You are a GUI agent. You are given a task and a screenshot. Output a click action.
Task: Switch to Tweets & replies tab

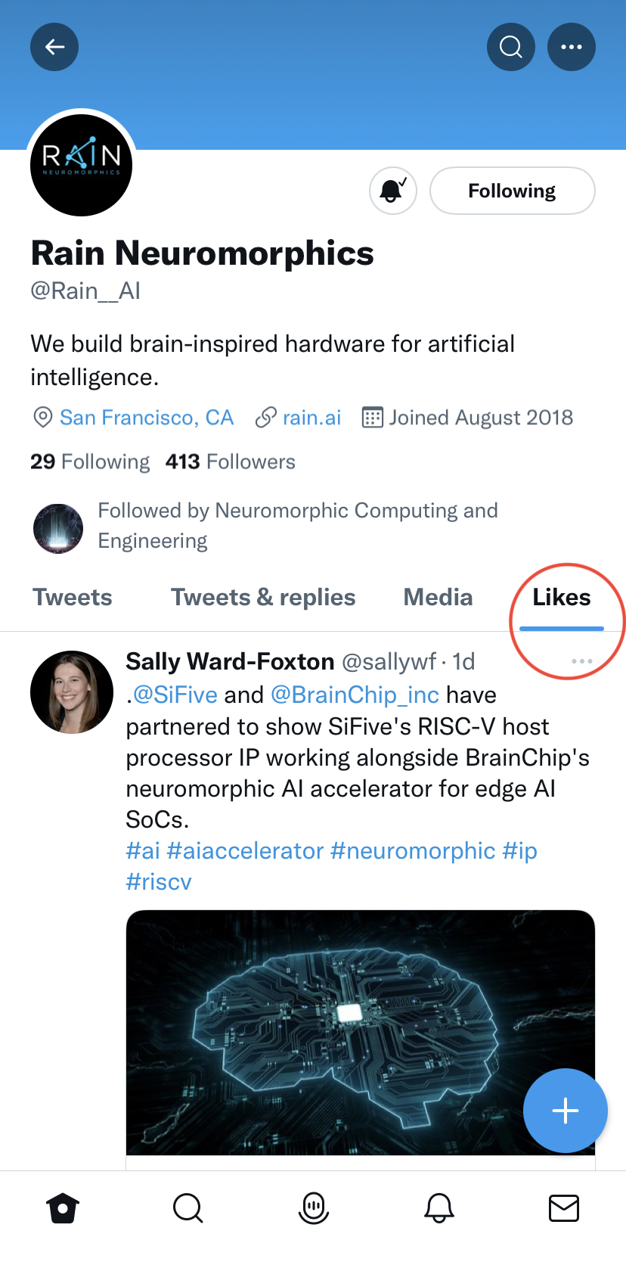click(263, 598)
